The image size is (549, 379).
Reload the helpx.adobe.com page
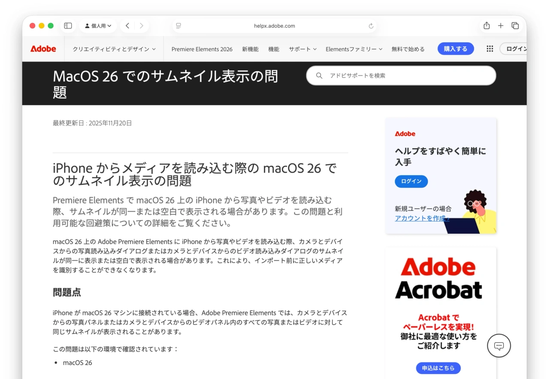click(370, 26)
